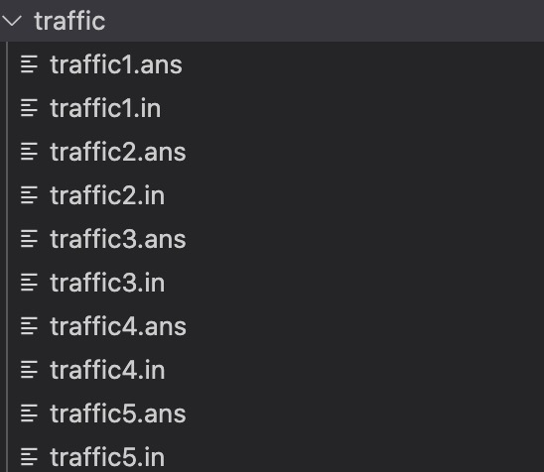Click file icon next to traffic3.in
The image size is (544, 472).
tap(29, 283)
